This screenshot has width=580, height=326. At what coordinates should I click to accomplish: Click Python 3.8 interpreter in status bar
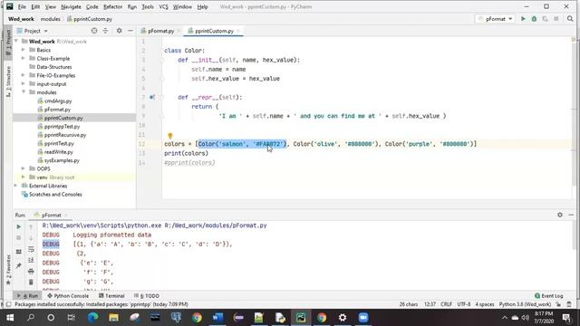pos(525,304)
